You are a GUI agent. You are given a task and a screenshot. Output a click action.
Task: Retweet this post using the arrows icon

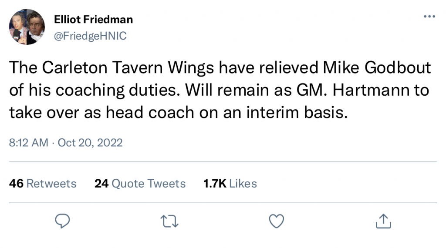[169, 222]
